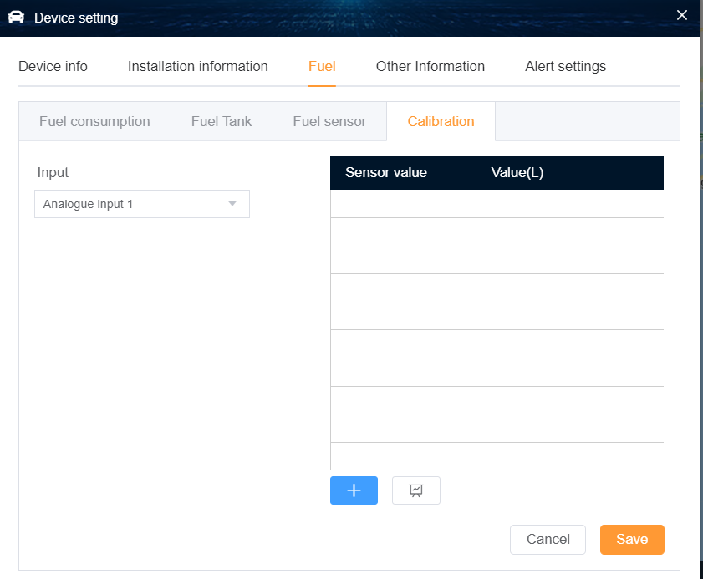Open the calibration chart preview icon
This screenshot has height=579, width=703.
click(x=416, y=490)
